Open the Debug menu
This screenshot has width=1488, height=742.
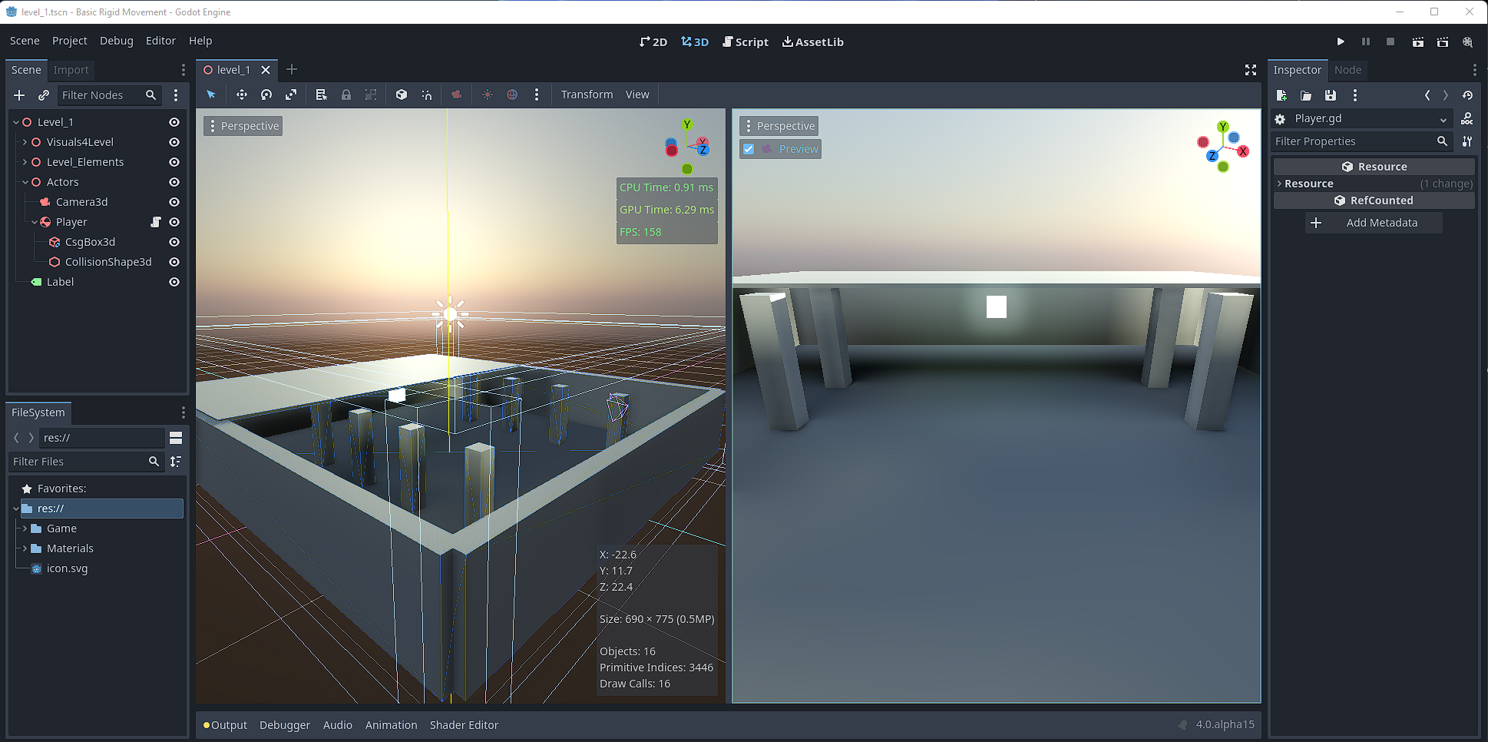tap(116, 41)
